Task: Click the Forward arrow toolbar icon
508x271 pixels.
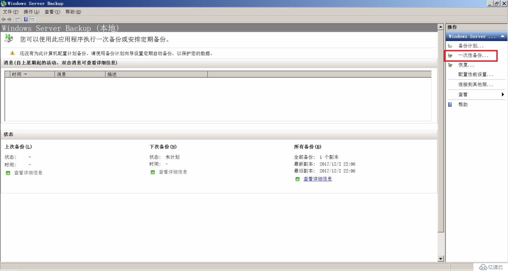Action: [10, 19]
